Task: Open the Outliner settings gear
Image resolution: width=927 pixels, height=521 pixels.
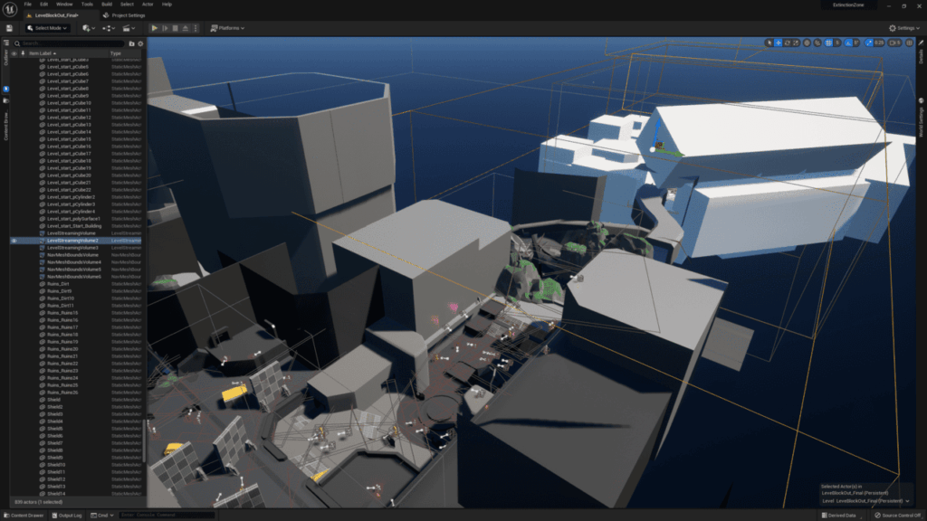Action: (140, 43)
